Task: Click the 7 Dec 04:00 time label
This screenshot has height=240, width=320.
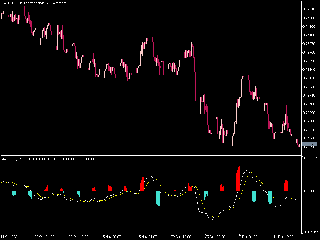Action: point(249,237)
